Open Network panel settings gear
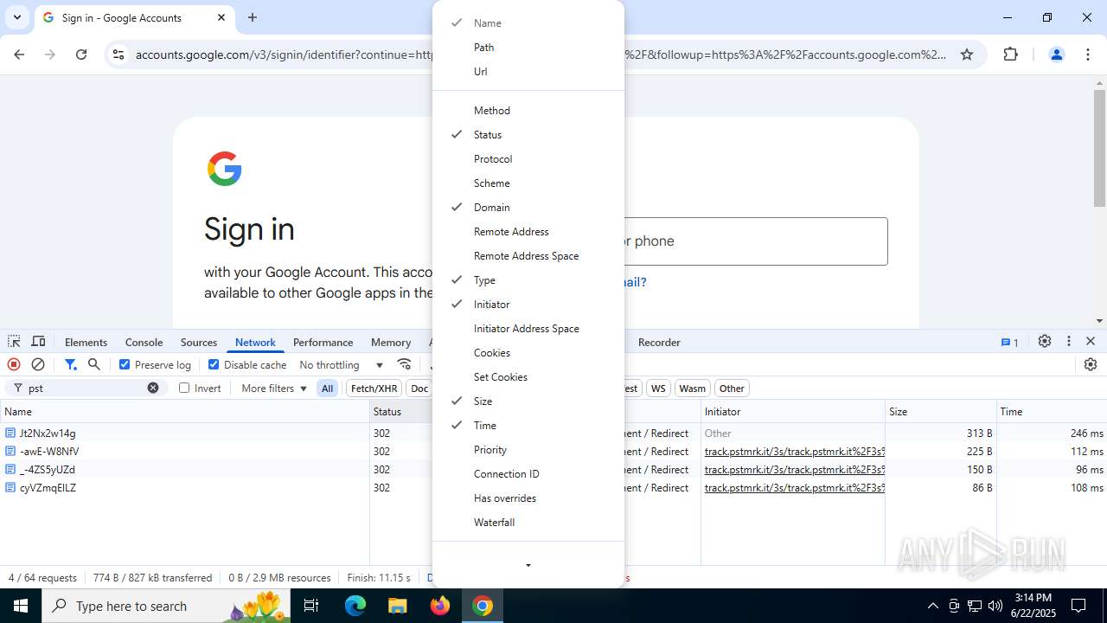Viewport: 1107px width, 623px height. [x=1091, y=364]
